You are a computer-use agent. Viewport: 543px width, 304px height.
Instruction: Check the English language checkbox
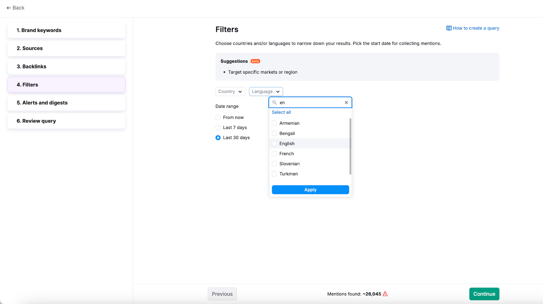[x=275, y=144]
